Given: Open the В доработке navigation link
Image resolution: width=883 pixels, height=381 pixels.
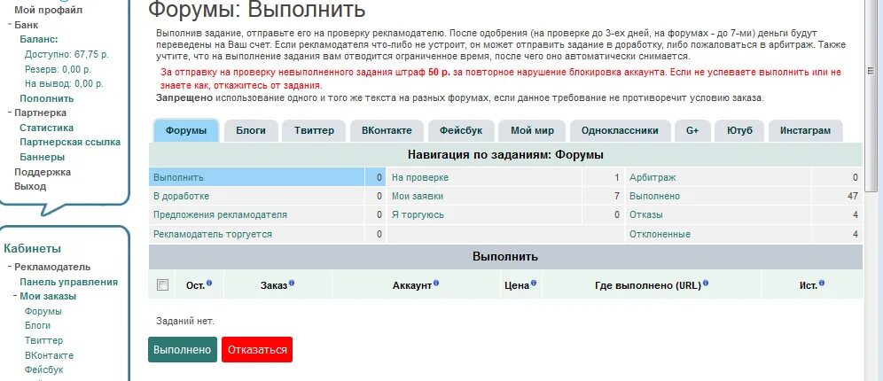Looking at the screenshot, I should pos(182,197).
